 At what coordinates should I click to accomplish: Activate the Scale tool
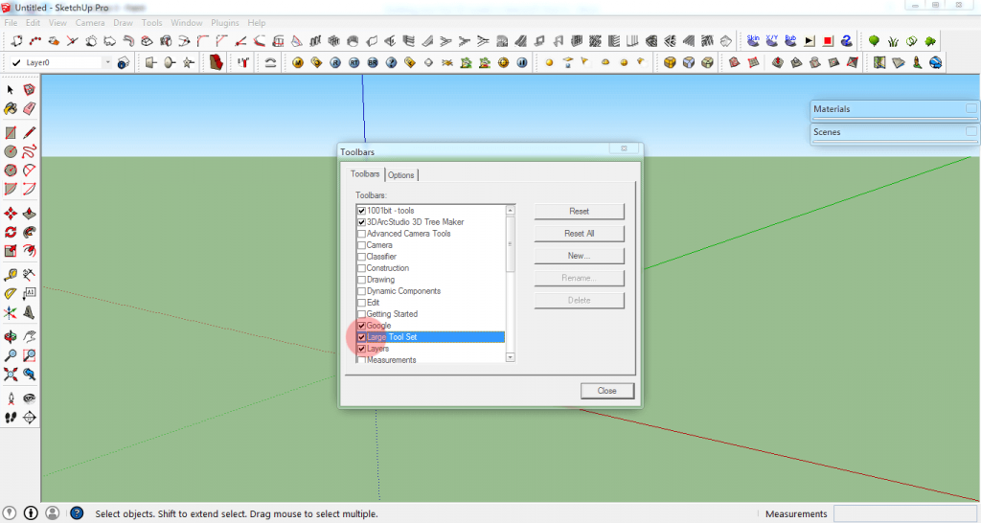[x=11, y=251]
